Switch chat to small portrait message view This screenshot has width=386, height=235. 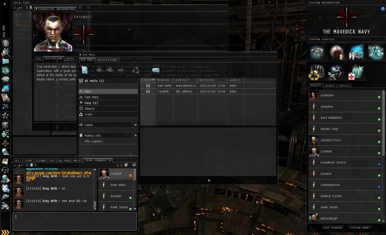(31, 165)
